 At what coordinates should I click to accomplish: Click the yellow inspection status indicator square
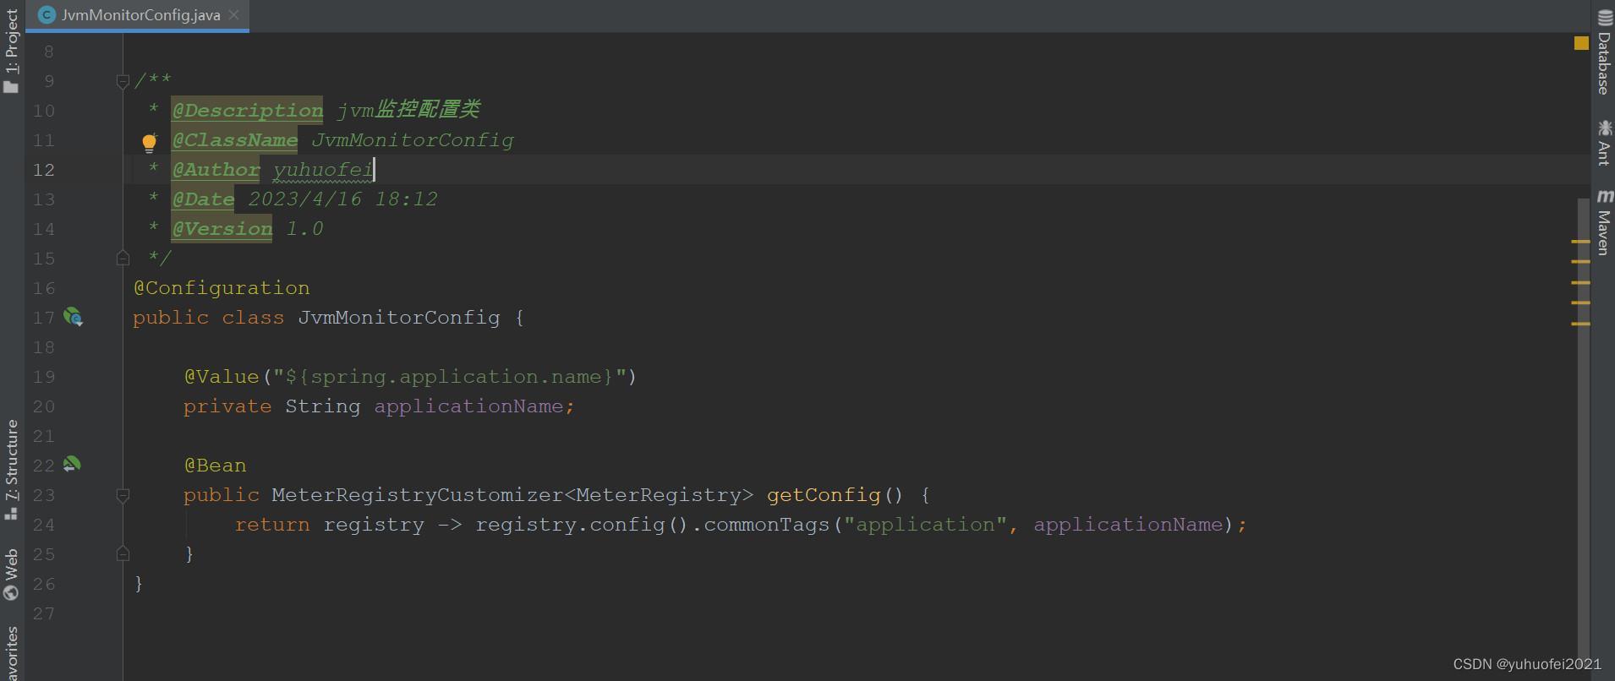pyautogui.click(x=1581, y=43)
